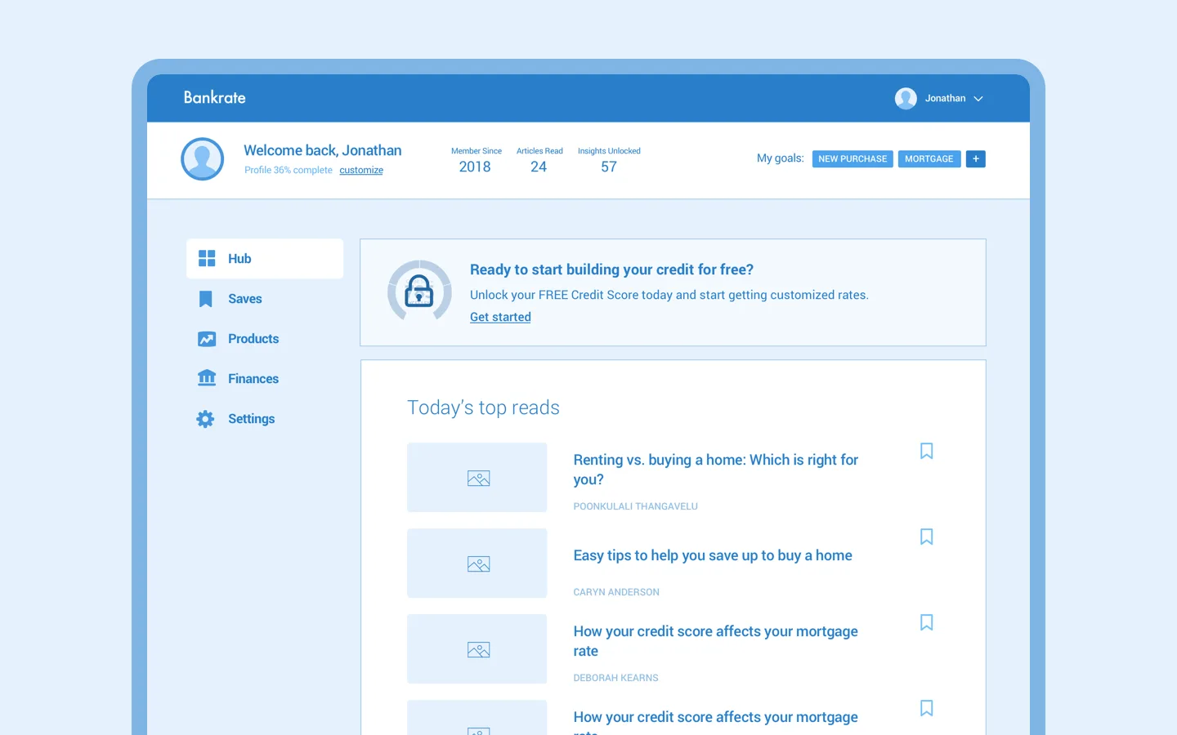
Task: Bookmark the article by DEBORAH KEARNS
Action: (x=926, y=622)
